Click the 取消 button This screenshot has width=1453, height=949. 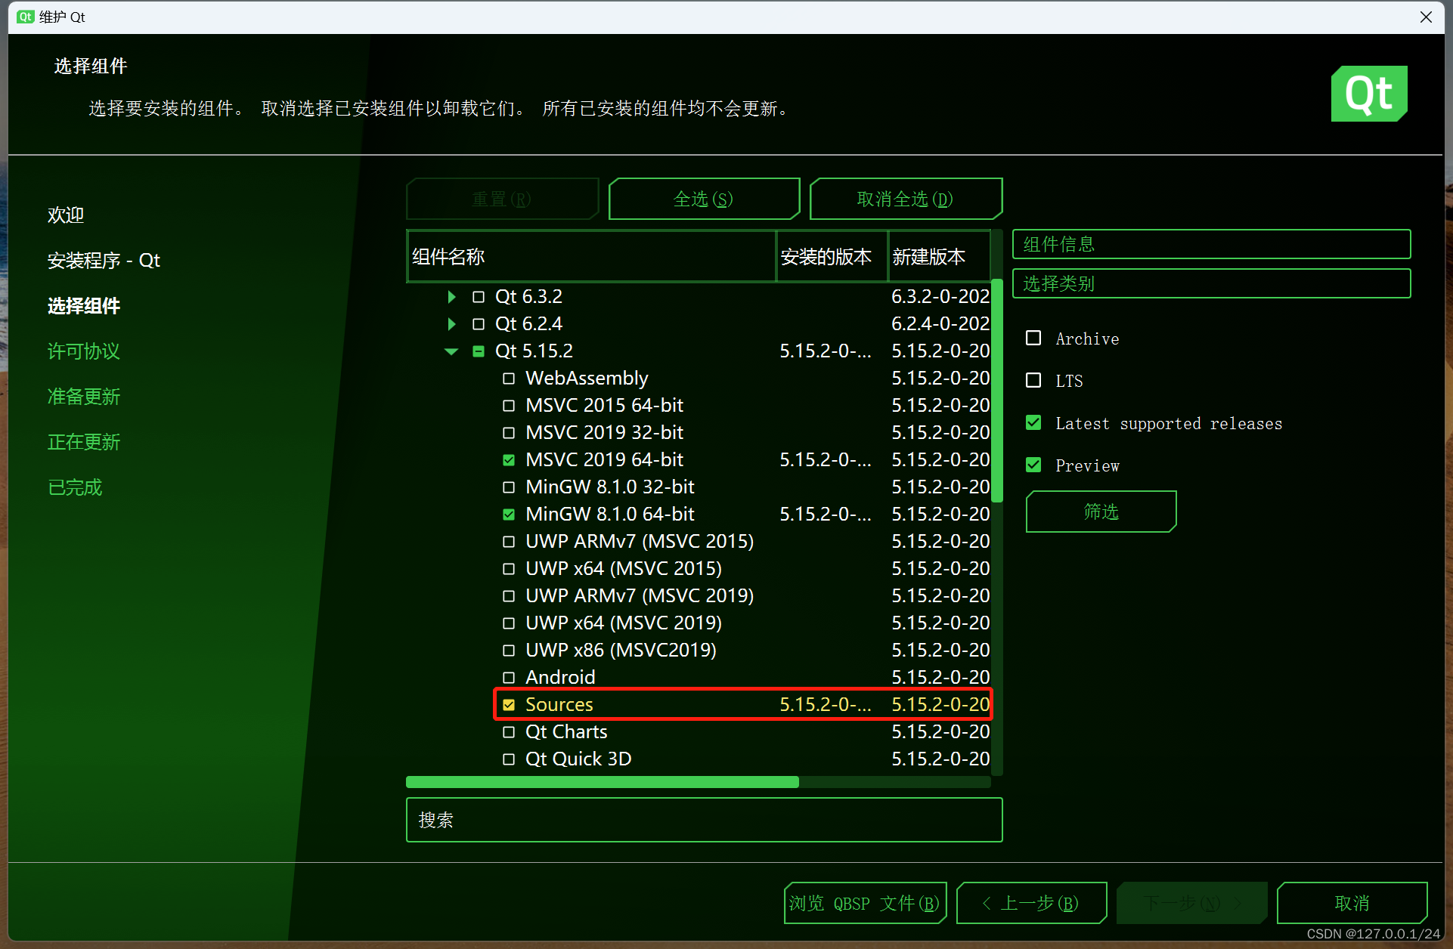(x=1352, y=903)
